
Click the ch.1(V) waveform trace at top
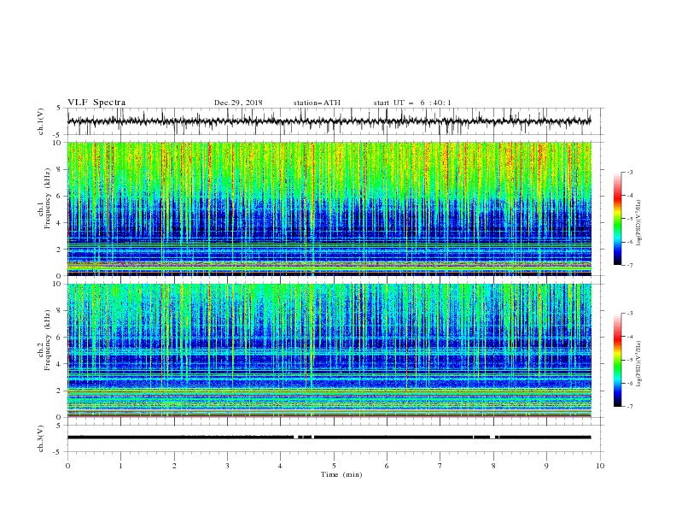pos(329,121)
